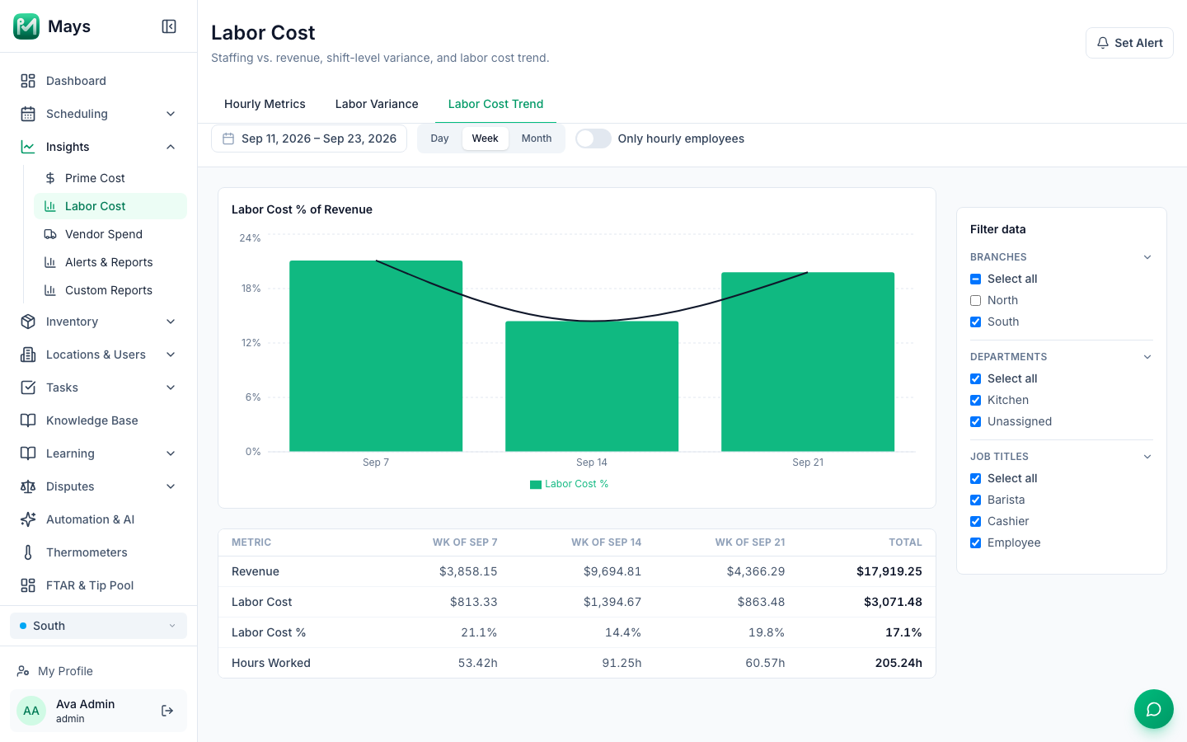Click the FTAR & Tip Pool icon
The height and width of the screenshot is (742, 1187).
[28, 585]
